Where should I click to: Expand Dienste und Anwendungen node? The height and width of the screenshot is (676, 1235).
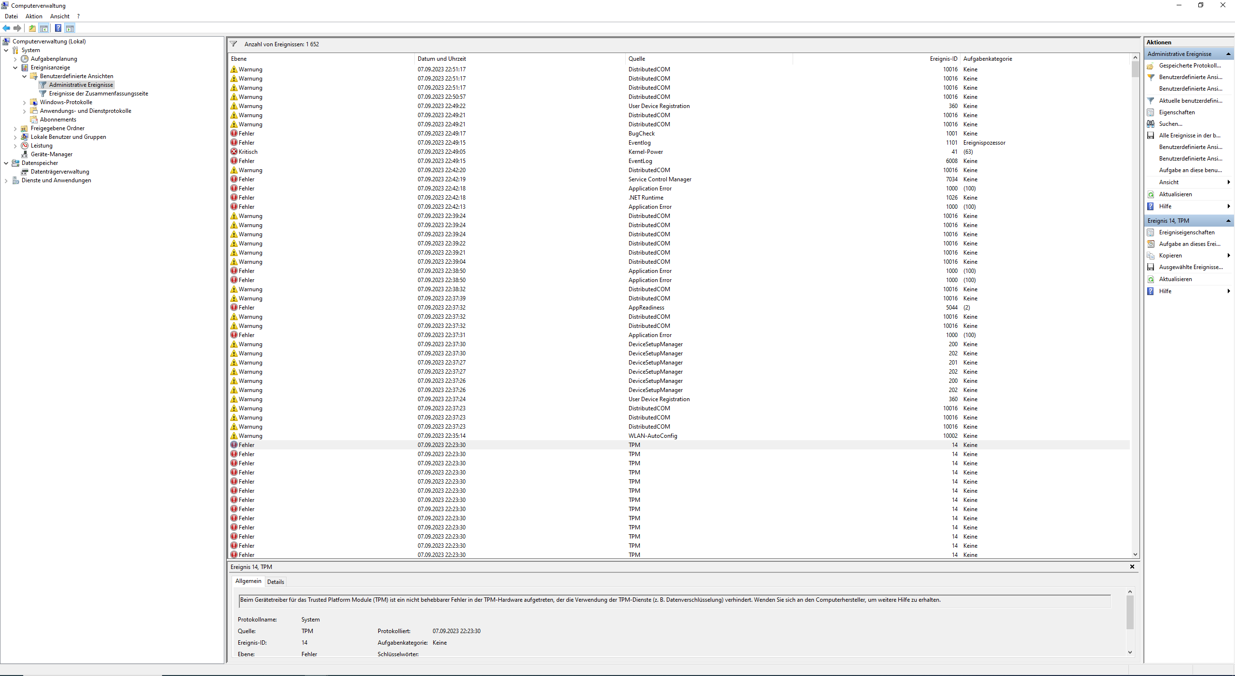click(6, 180)
